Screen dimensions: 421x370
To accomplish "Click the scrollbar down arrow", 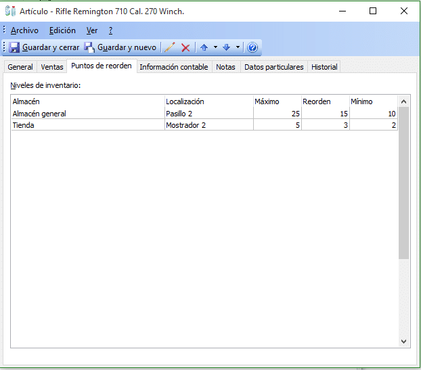I will point(403,342).
